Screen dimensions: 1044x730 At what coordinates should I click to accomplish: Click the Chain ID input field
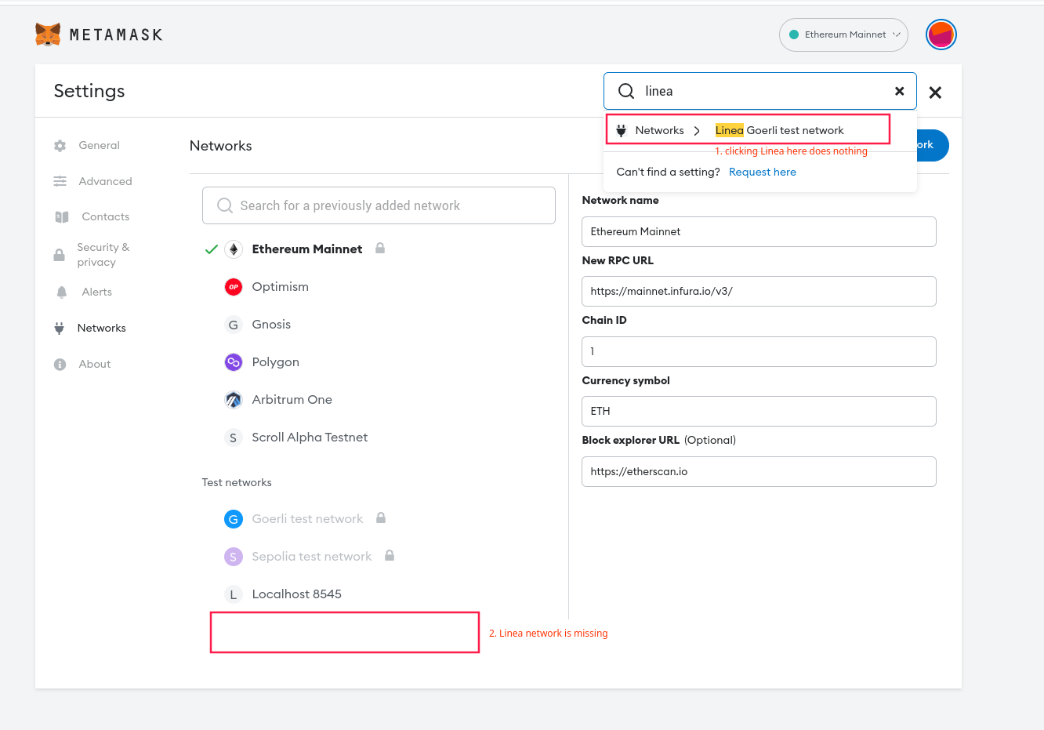(759, 351)
